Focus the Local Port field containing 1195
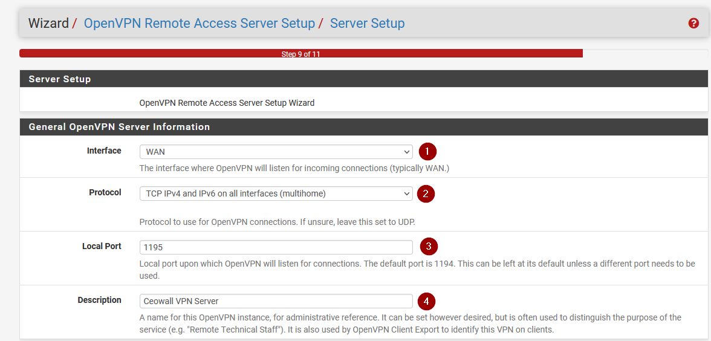Screen dimensions: 711x341 pos(276,247)
